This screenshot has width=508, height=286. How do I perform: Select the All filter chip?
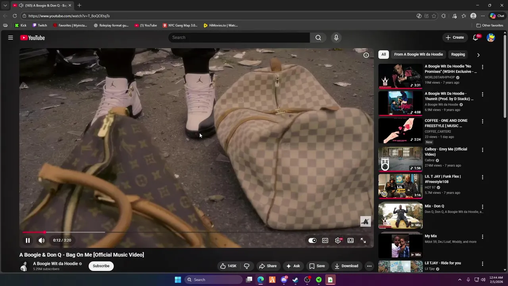(383, 54)
